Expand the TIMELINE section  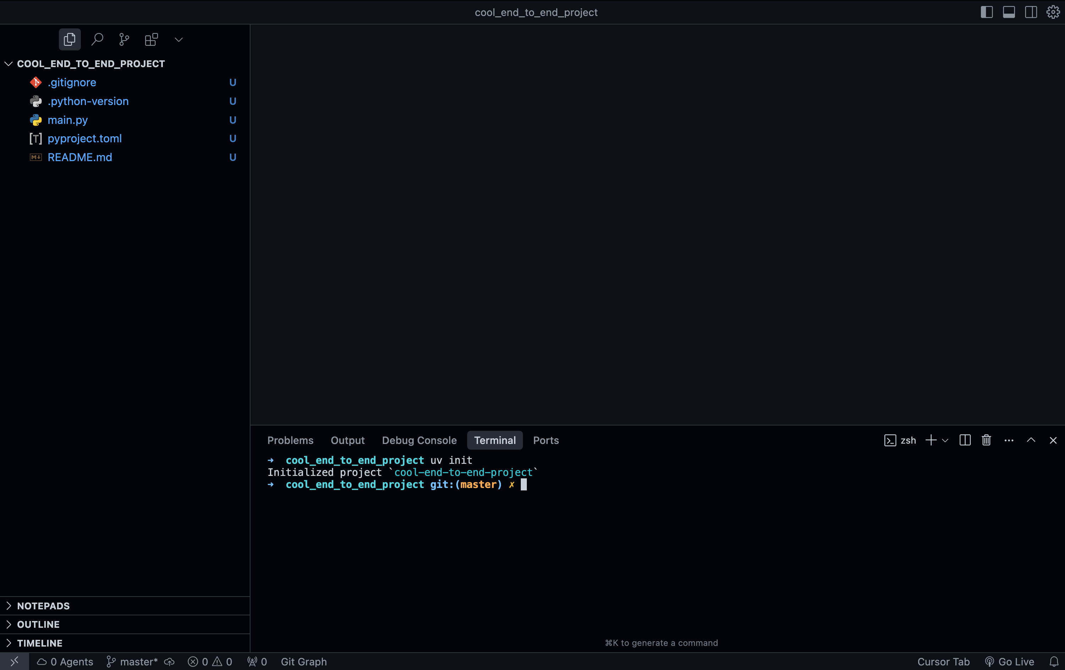39,643
